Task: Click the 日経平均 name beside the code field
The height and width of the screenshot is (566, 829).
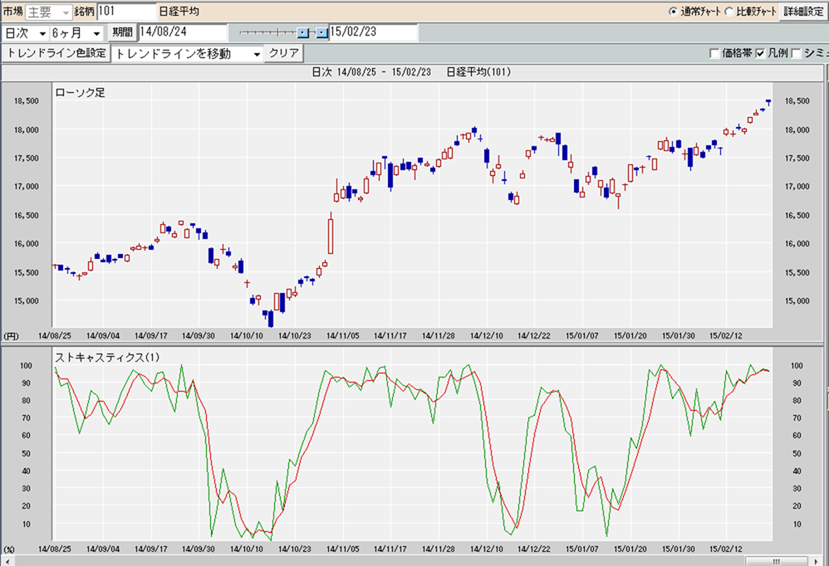Action: [x=179, y=12]
